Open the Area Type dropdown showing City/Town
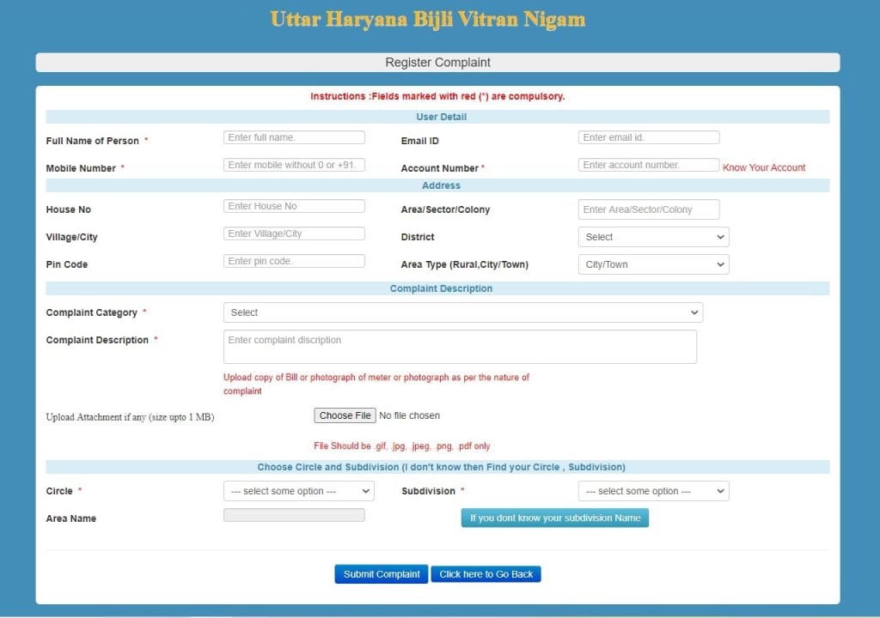 point(652,264)
